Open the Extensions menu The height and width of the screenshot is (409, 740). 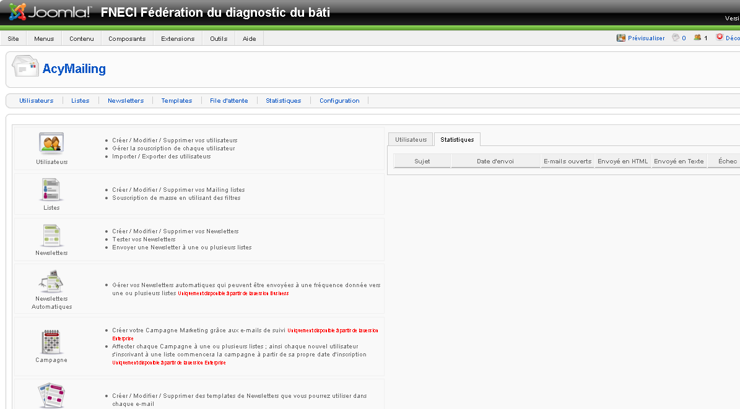tap(178, 38)
